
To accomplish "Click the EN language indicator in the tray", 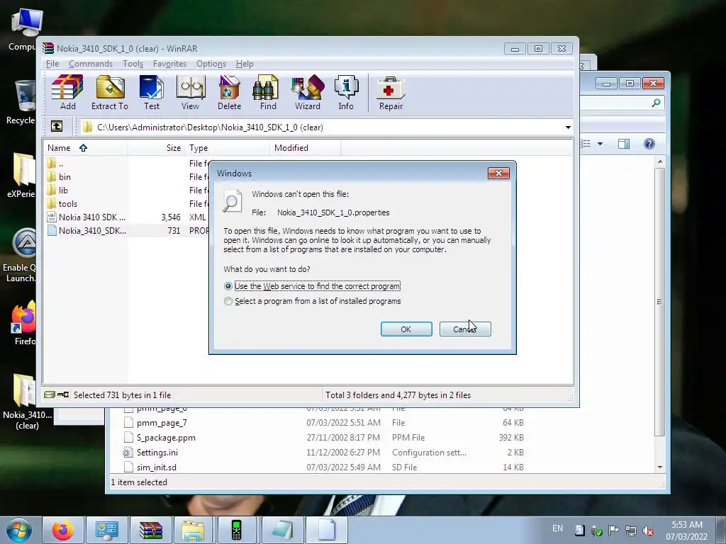I will (x=557, y=528).
